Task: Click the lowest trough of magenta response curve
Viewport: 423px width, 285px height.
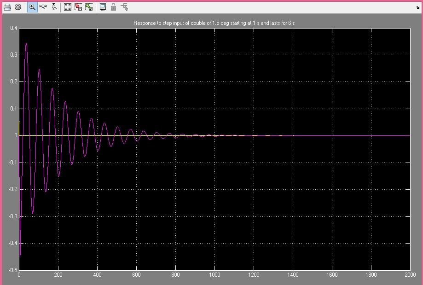Action: click(x=20, y=255)
